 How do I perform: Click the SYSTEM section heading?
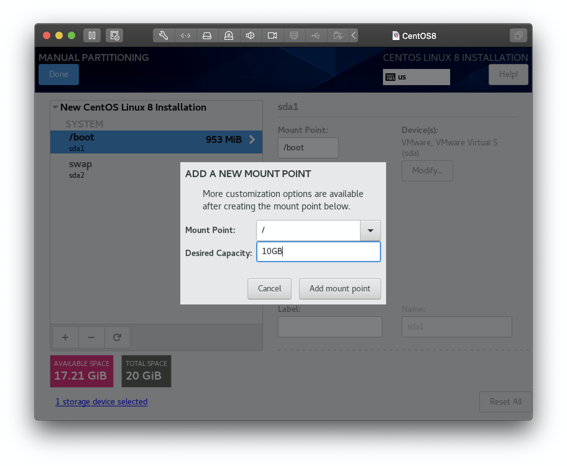(x=84, y=124)
